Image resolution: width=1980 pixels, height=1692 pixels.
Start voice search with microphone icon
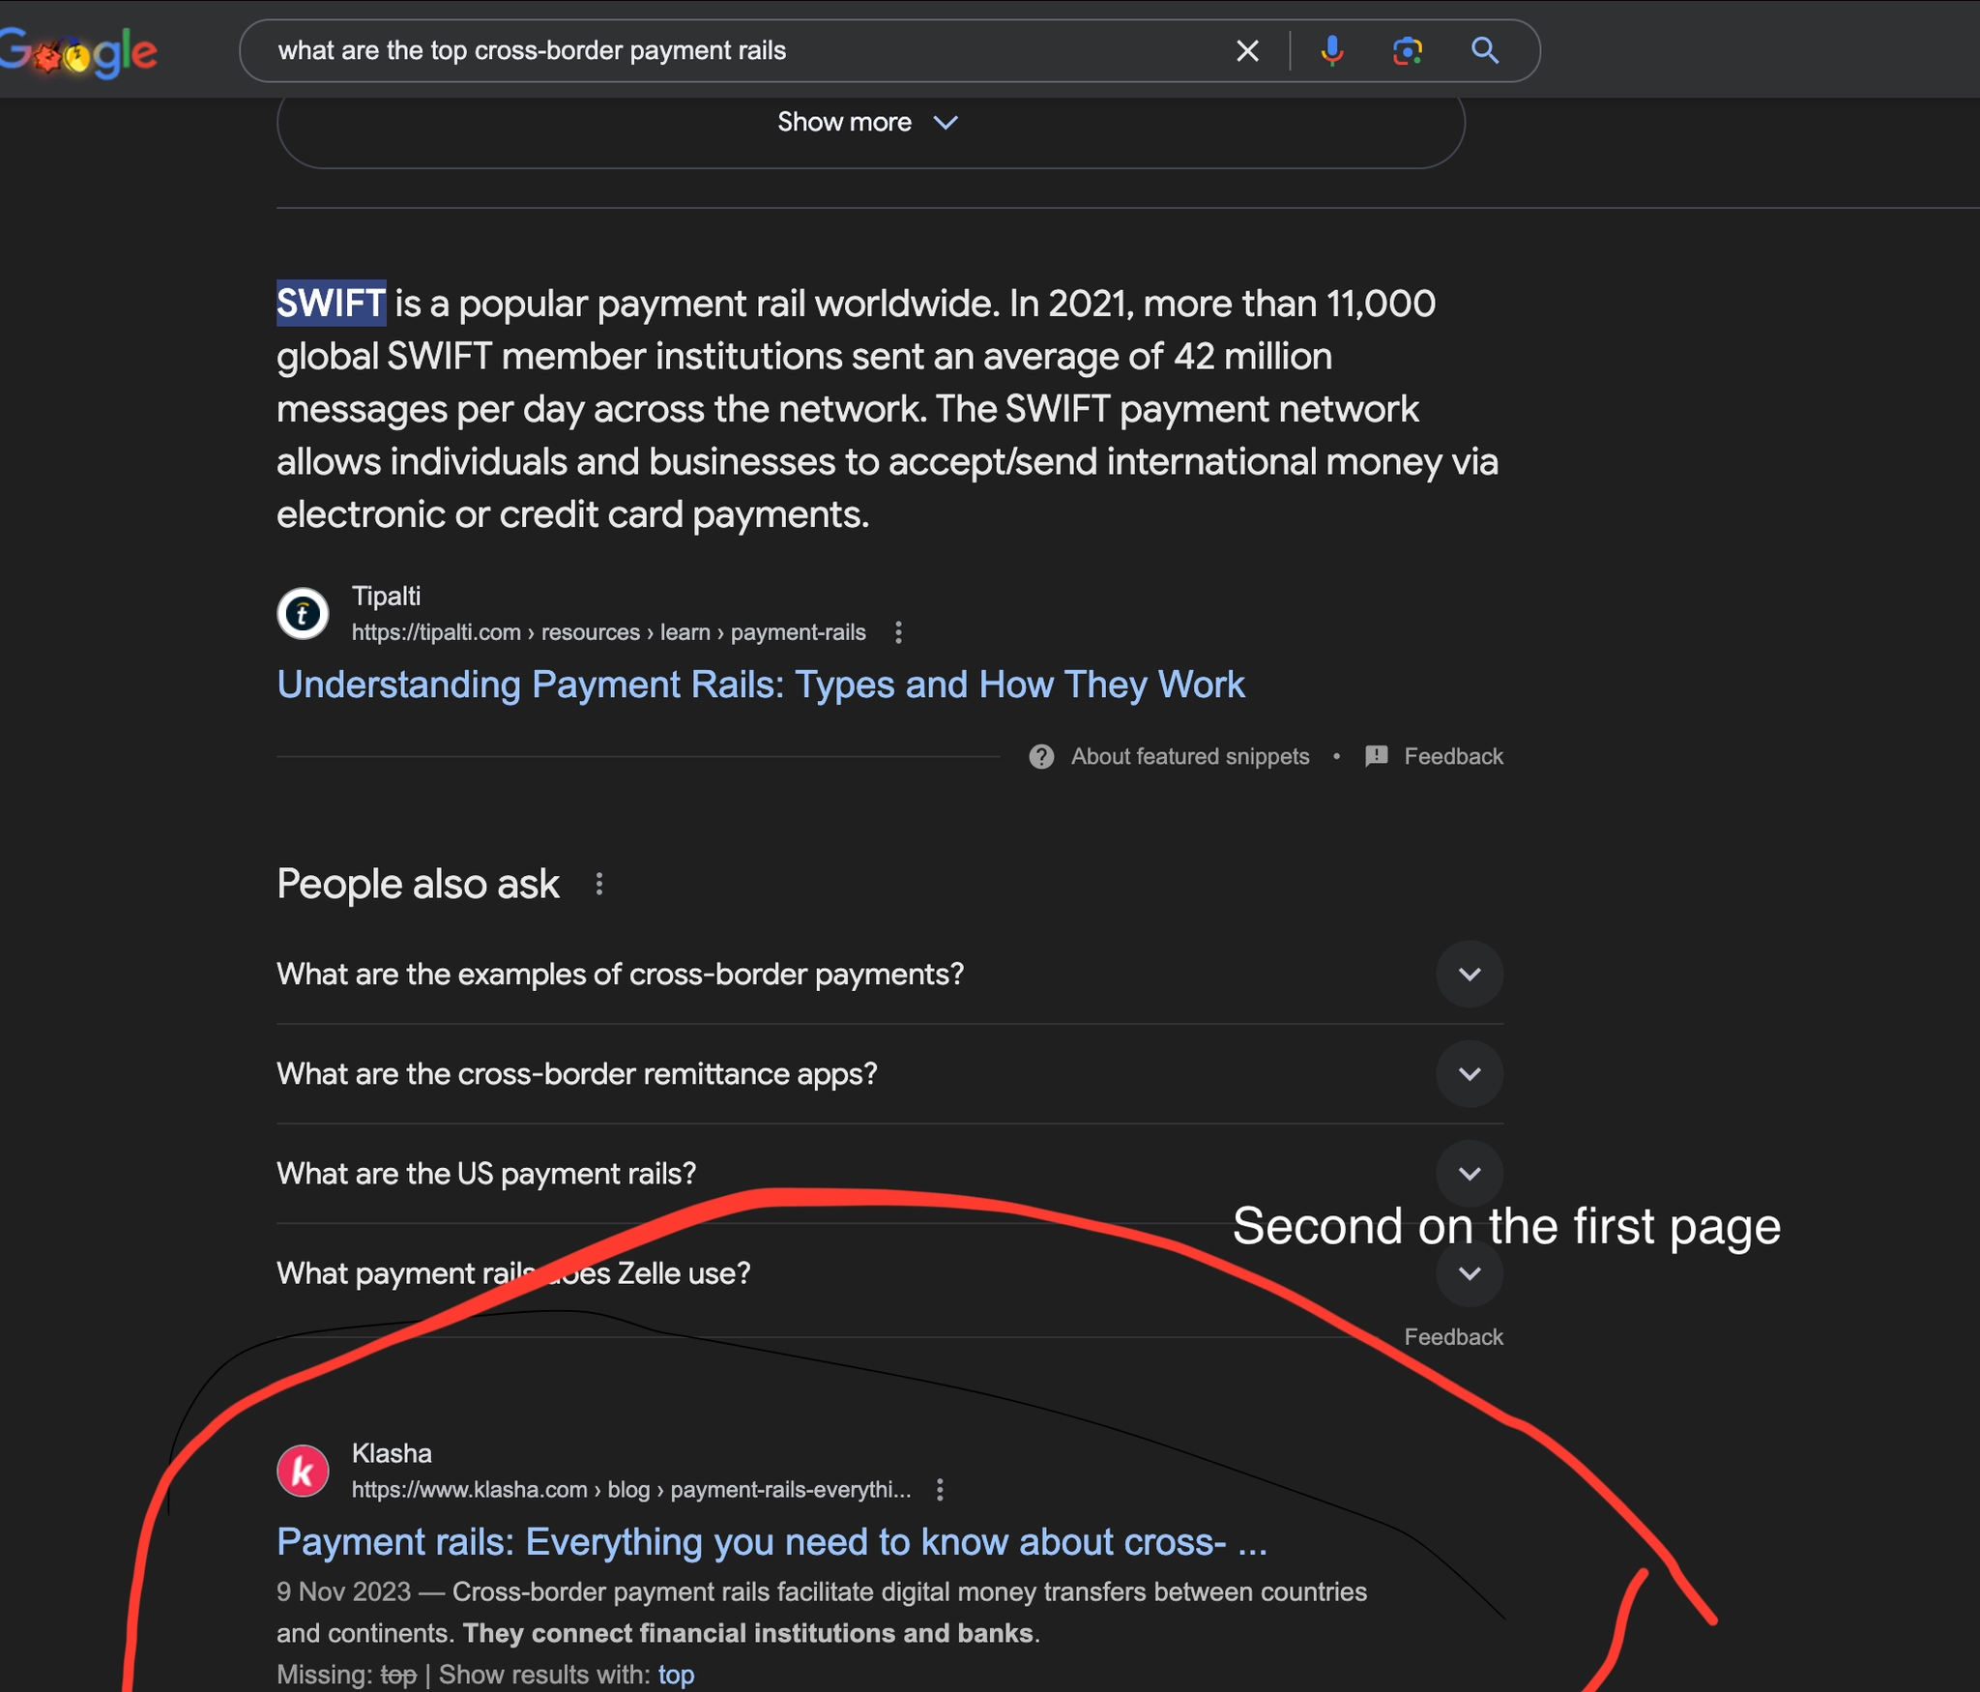click(1331, 51)
